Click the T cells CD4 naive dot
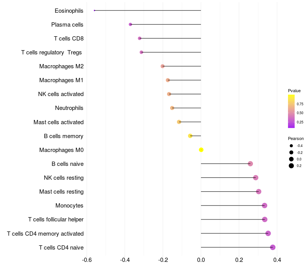 273,247
